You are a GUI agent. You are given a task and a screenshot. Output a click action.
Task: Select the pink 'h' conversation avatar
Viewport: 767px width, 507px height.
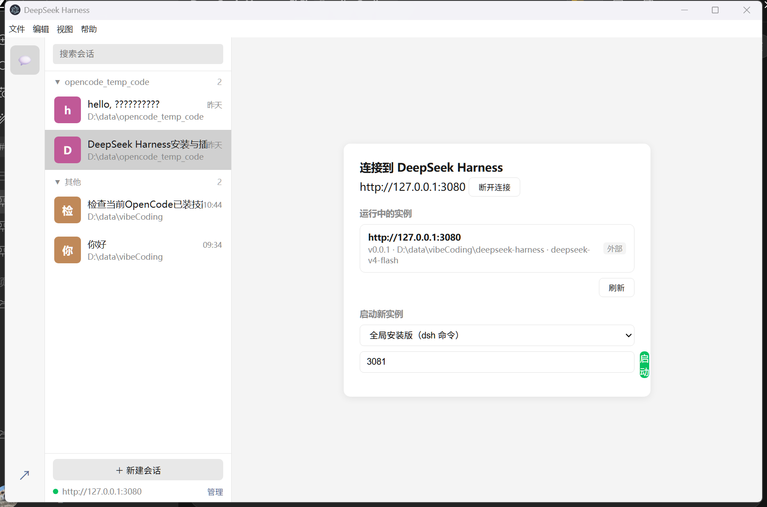click(x=68, y=110)
